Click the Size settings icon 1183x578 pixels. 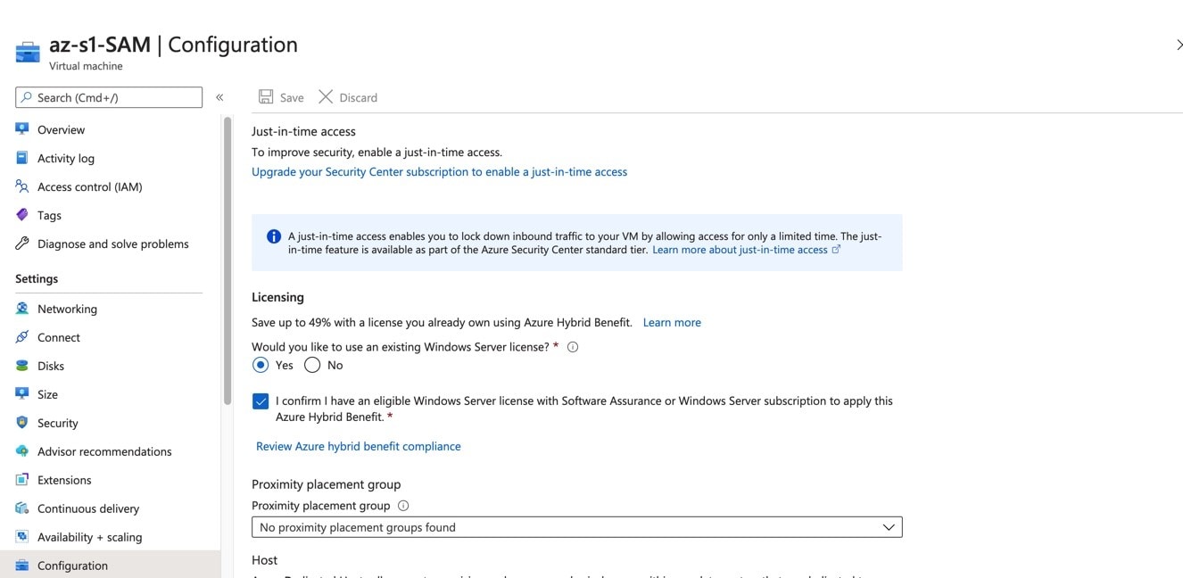click(21, 394)
